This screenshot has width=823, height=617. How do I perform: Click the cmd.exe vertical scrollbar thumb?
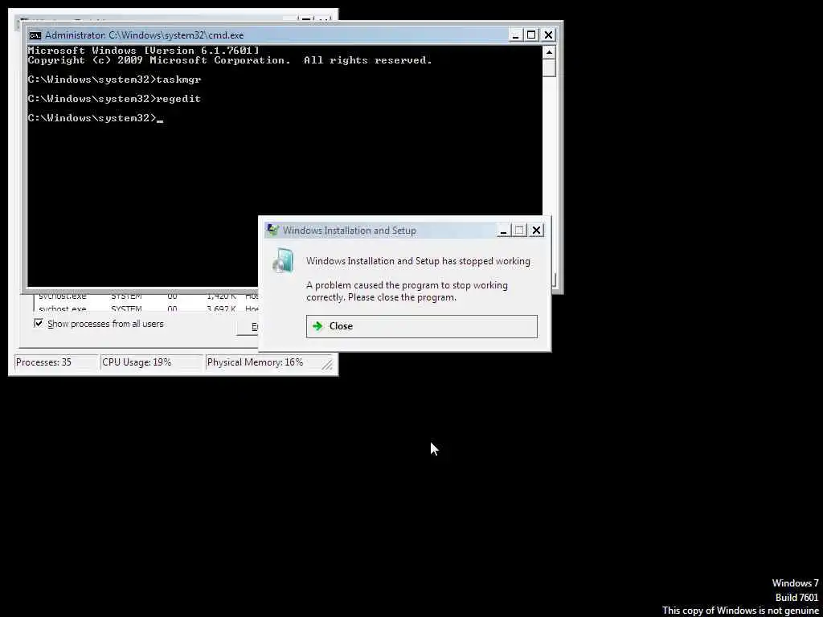[x=549, y=67]
